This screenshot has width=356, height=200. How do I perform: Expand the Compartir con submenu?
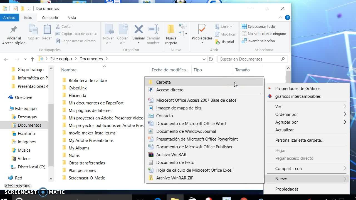[x=307, y=168]
